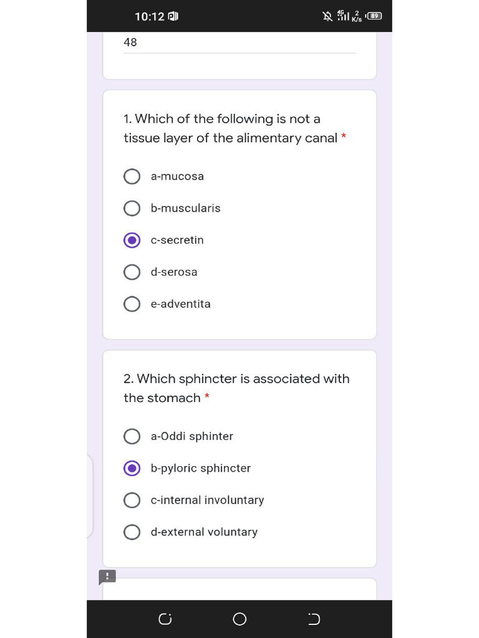This screenshot has height=638, width=479.
Task: Tap the report problem feedback icon
Action: tap(107, 577)
